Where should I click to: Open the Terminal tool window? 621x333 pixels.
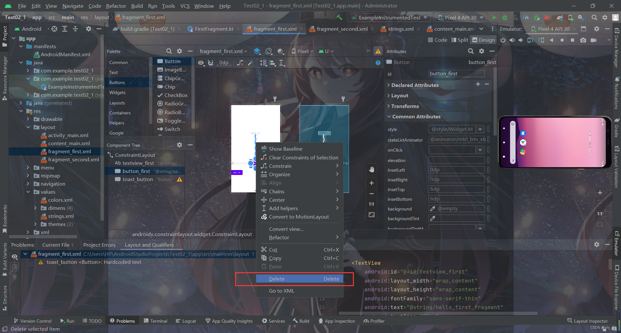click(x=156, y=321)
